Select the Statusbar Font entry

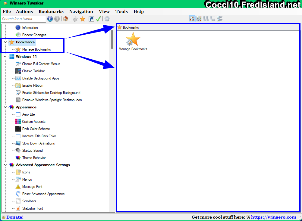(33, 208)
